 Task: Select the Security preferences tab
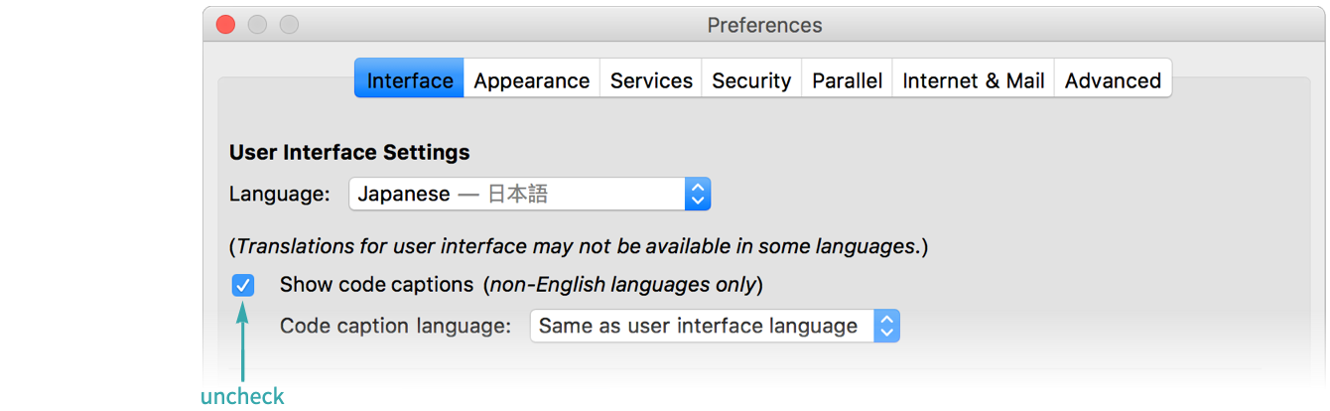click(x=751, y=80)
